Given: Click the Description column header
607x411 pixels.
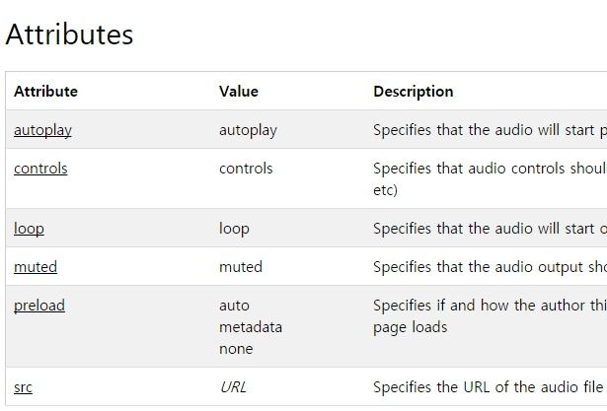Looking at the screenshot, I should 413,92.
